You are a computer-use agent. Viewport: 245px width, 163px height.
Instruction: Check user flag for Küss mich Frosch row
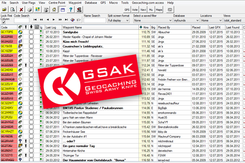click(x=31, y=42)
